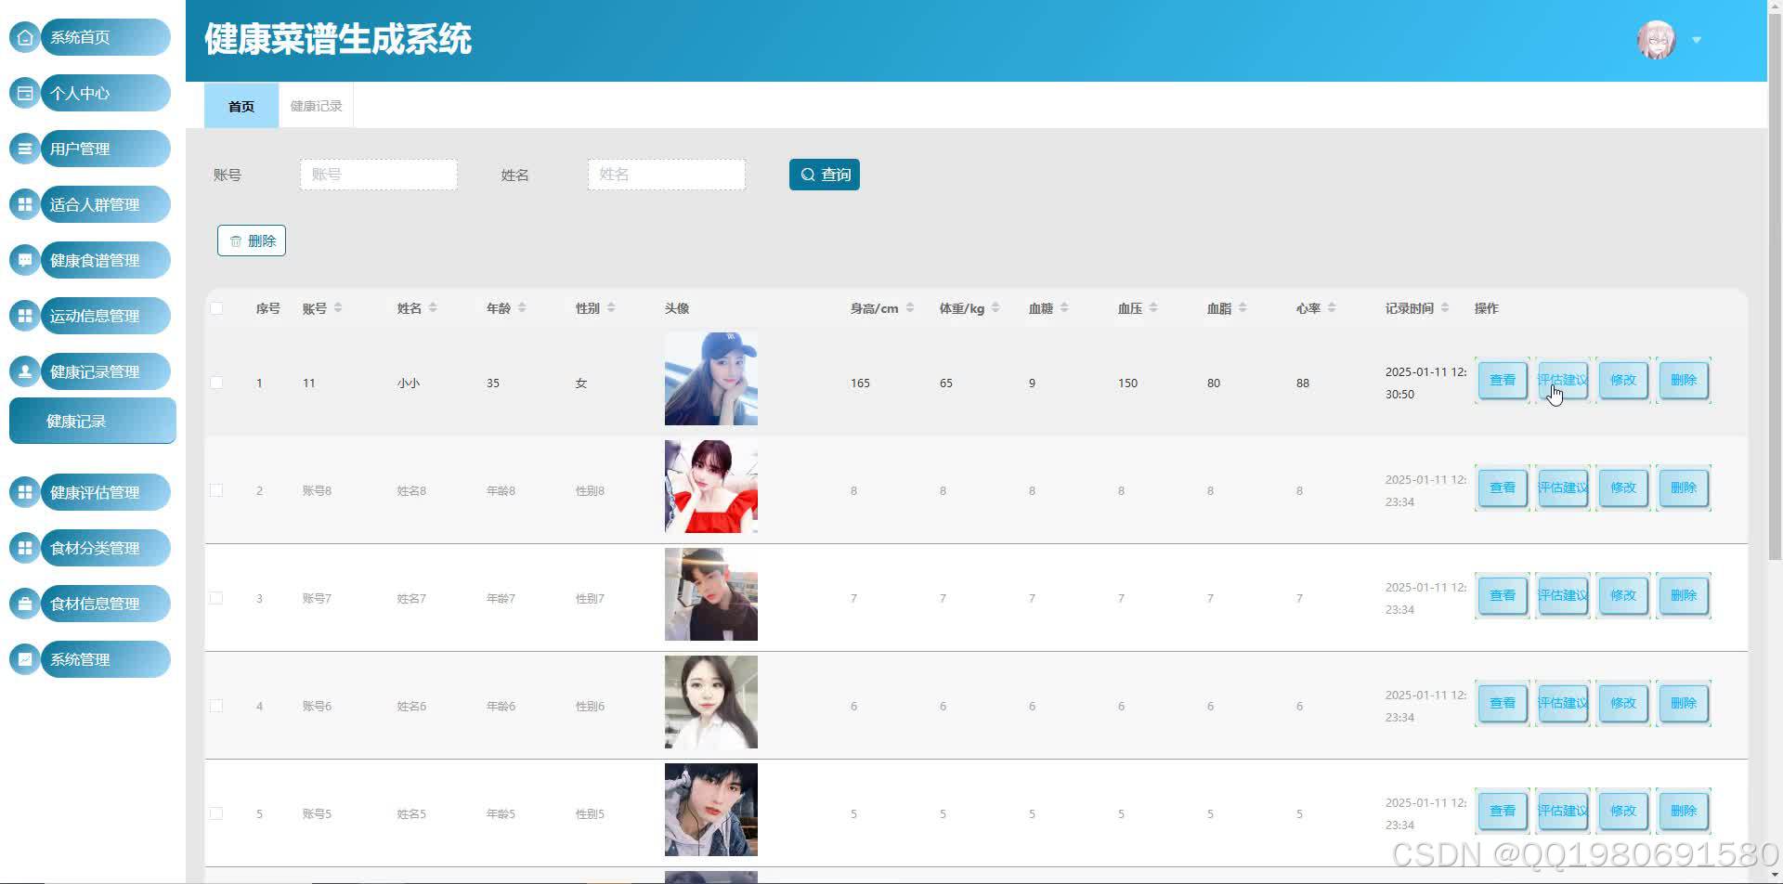The height and width of the screenshot is (884, 1783).
Task: Click 评估建议 for row 账号6
Action: click(1563, 703)
